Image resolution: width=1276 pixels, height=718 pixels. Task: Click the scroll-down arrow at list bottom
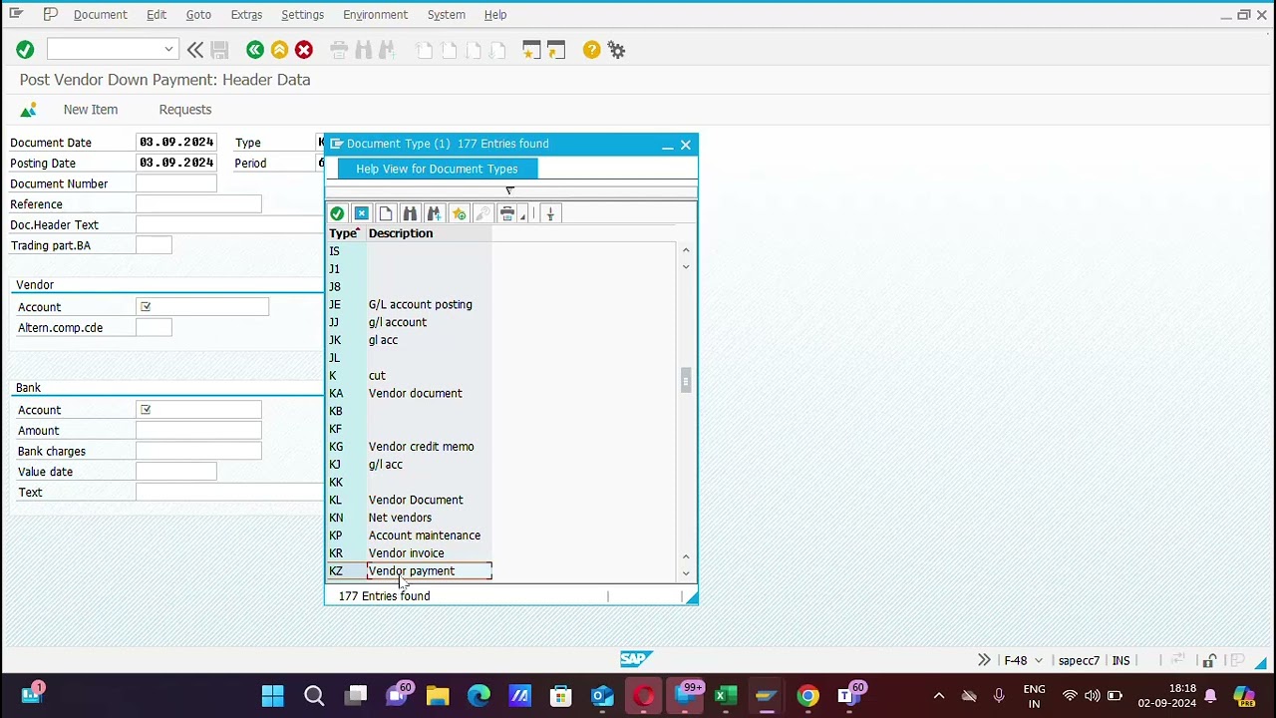click(686, 573)
